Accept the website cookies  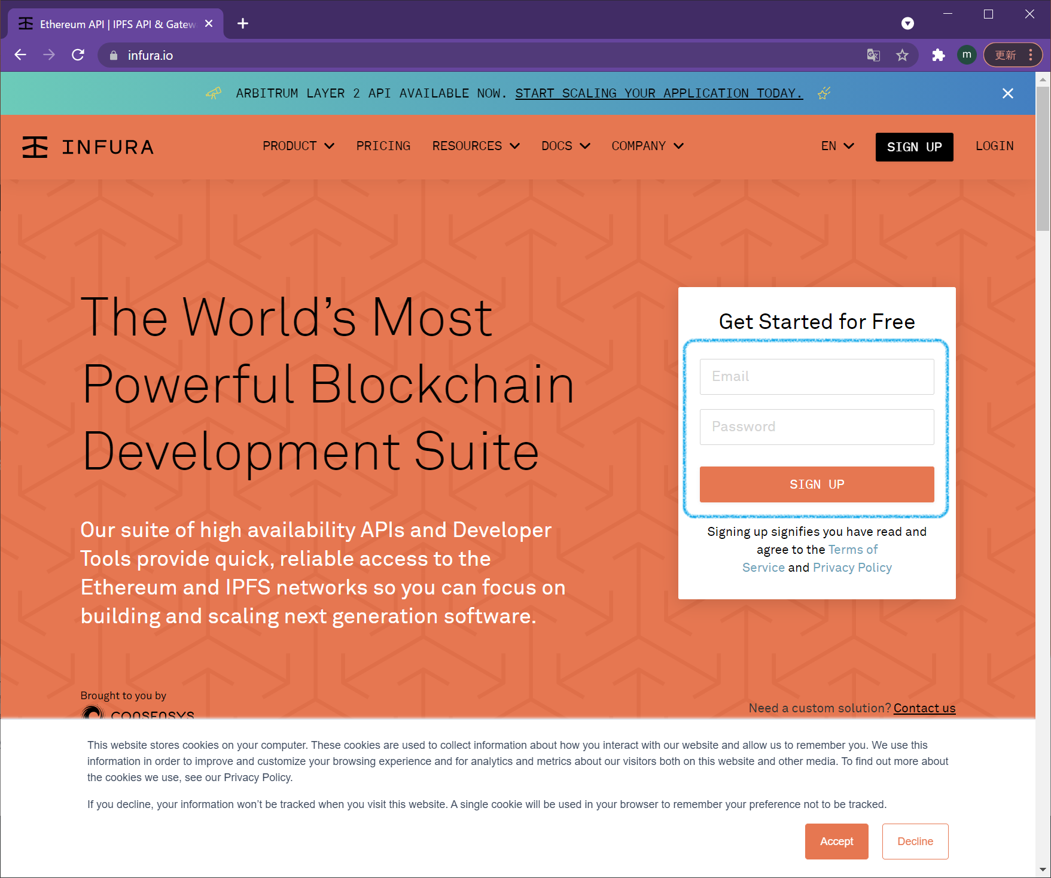[x=837, y=842]
